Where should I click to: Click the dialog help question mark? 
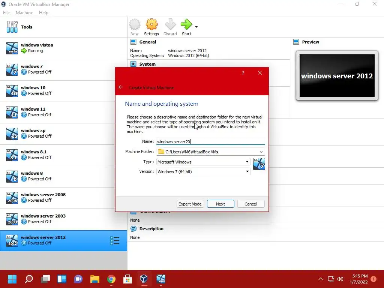pos(243,73)
